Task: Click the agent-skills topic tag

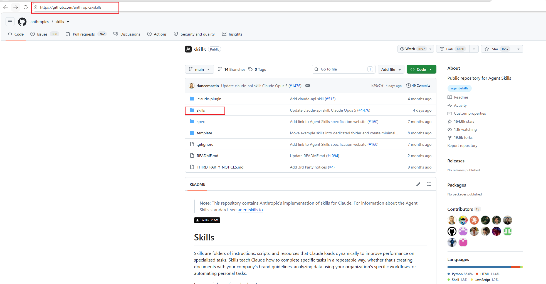Action: point(459,88)
